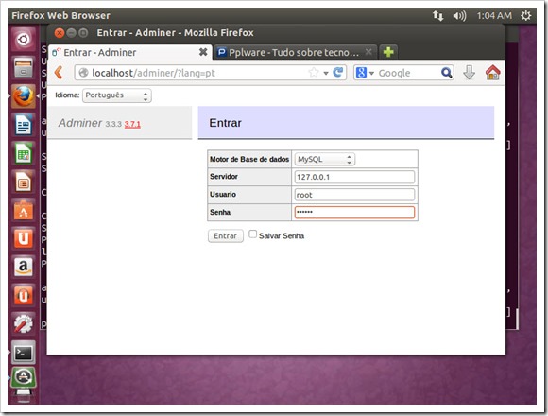This screenshot has height=416, width=548.
Task: Minimize the Firefox window
Action: (x=71, y=33)
